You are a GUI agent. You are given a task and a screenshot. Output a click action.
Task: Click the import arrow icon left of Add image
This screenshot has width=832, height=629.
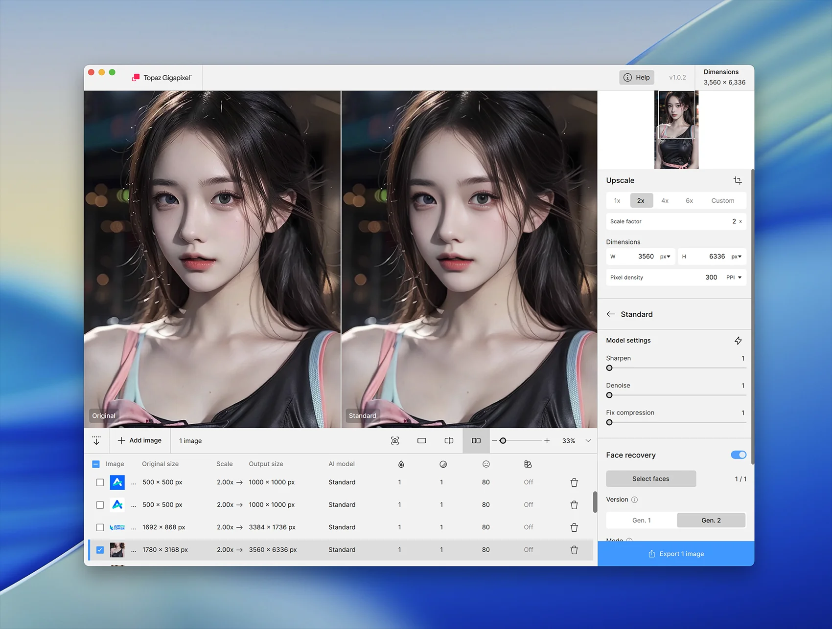tap(96, 441)
